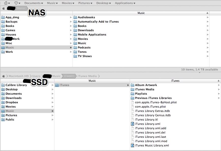Select the Misc folder icon
221x151 pixels.
coord(3,43)
